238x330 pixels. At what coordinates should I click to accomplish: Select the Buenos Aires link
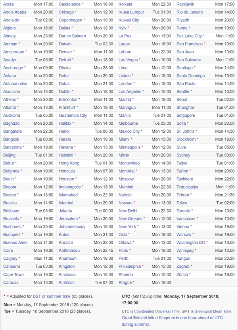15,243
